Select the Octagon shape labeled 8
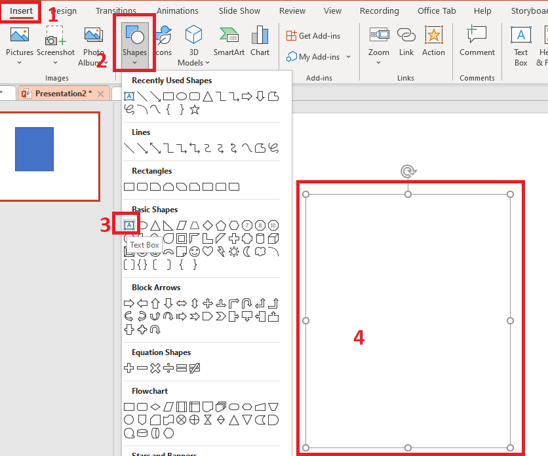This screenshot has height=456, width=548. coord(260,225)
